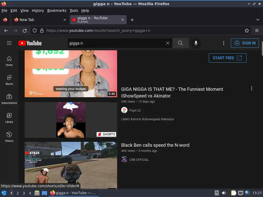The image size is (263, 197).
Task: Open the History menu in menu bar
Action: pos(38,11)
